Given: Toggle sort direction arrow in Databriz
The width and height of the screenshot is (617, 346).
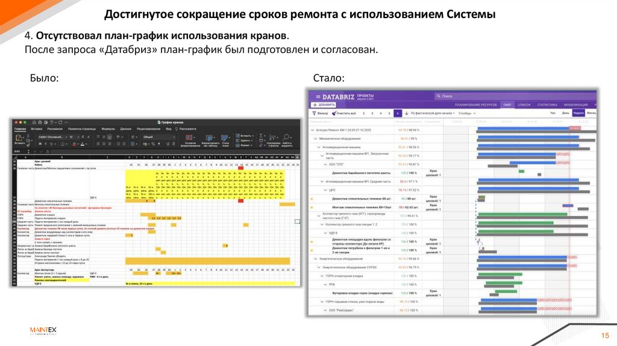Looking at the screenshot, I should pos(407,113).
